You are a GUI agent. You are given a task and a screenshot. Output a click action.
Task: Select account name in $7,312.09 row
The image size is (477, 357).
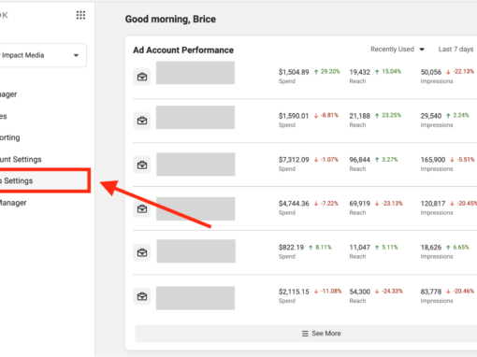pyautogui.click(x=195, y=164)
